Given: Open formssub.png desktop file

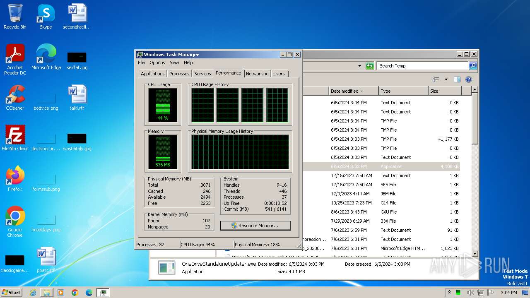Looking at the screenshot, I should click(x=46, y=182).
